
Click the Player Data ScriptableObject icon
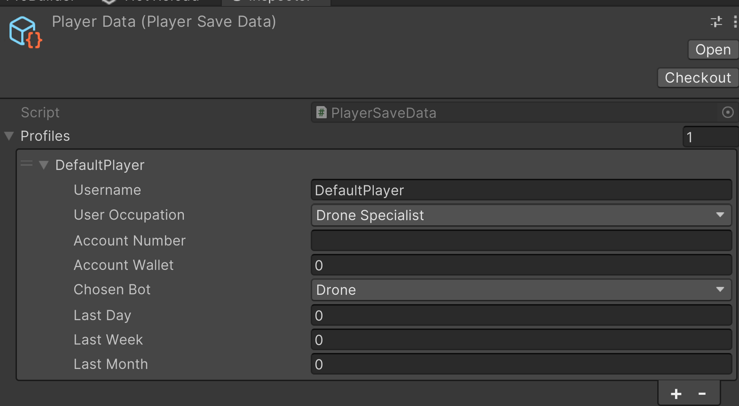[x=25, y=32]
